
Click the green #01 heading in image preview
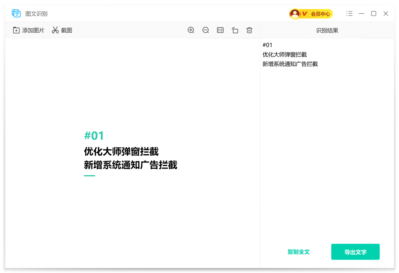point(94,136)
